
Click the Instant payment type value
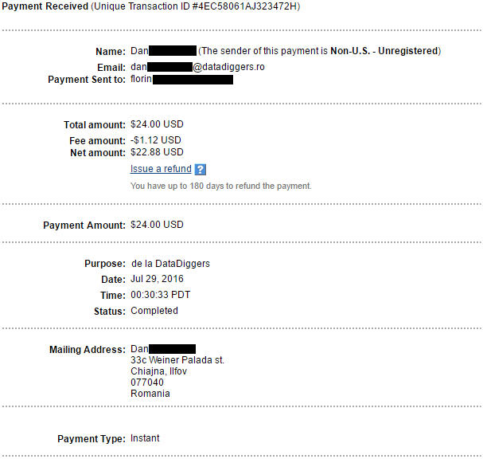(x=145, y=438)
